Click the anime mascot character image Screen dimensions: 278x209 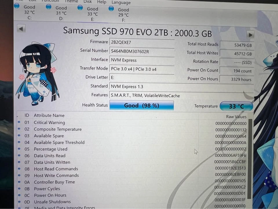tap(38, 73)
